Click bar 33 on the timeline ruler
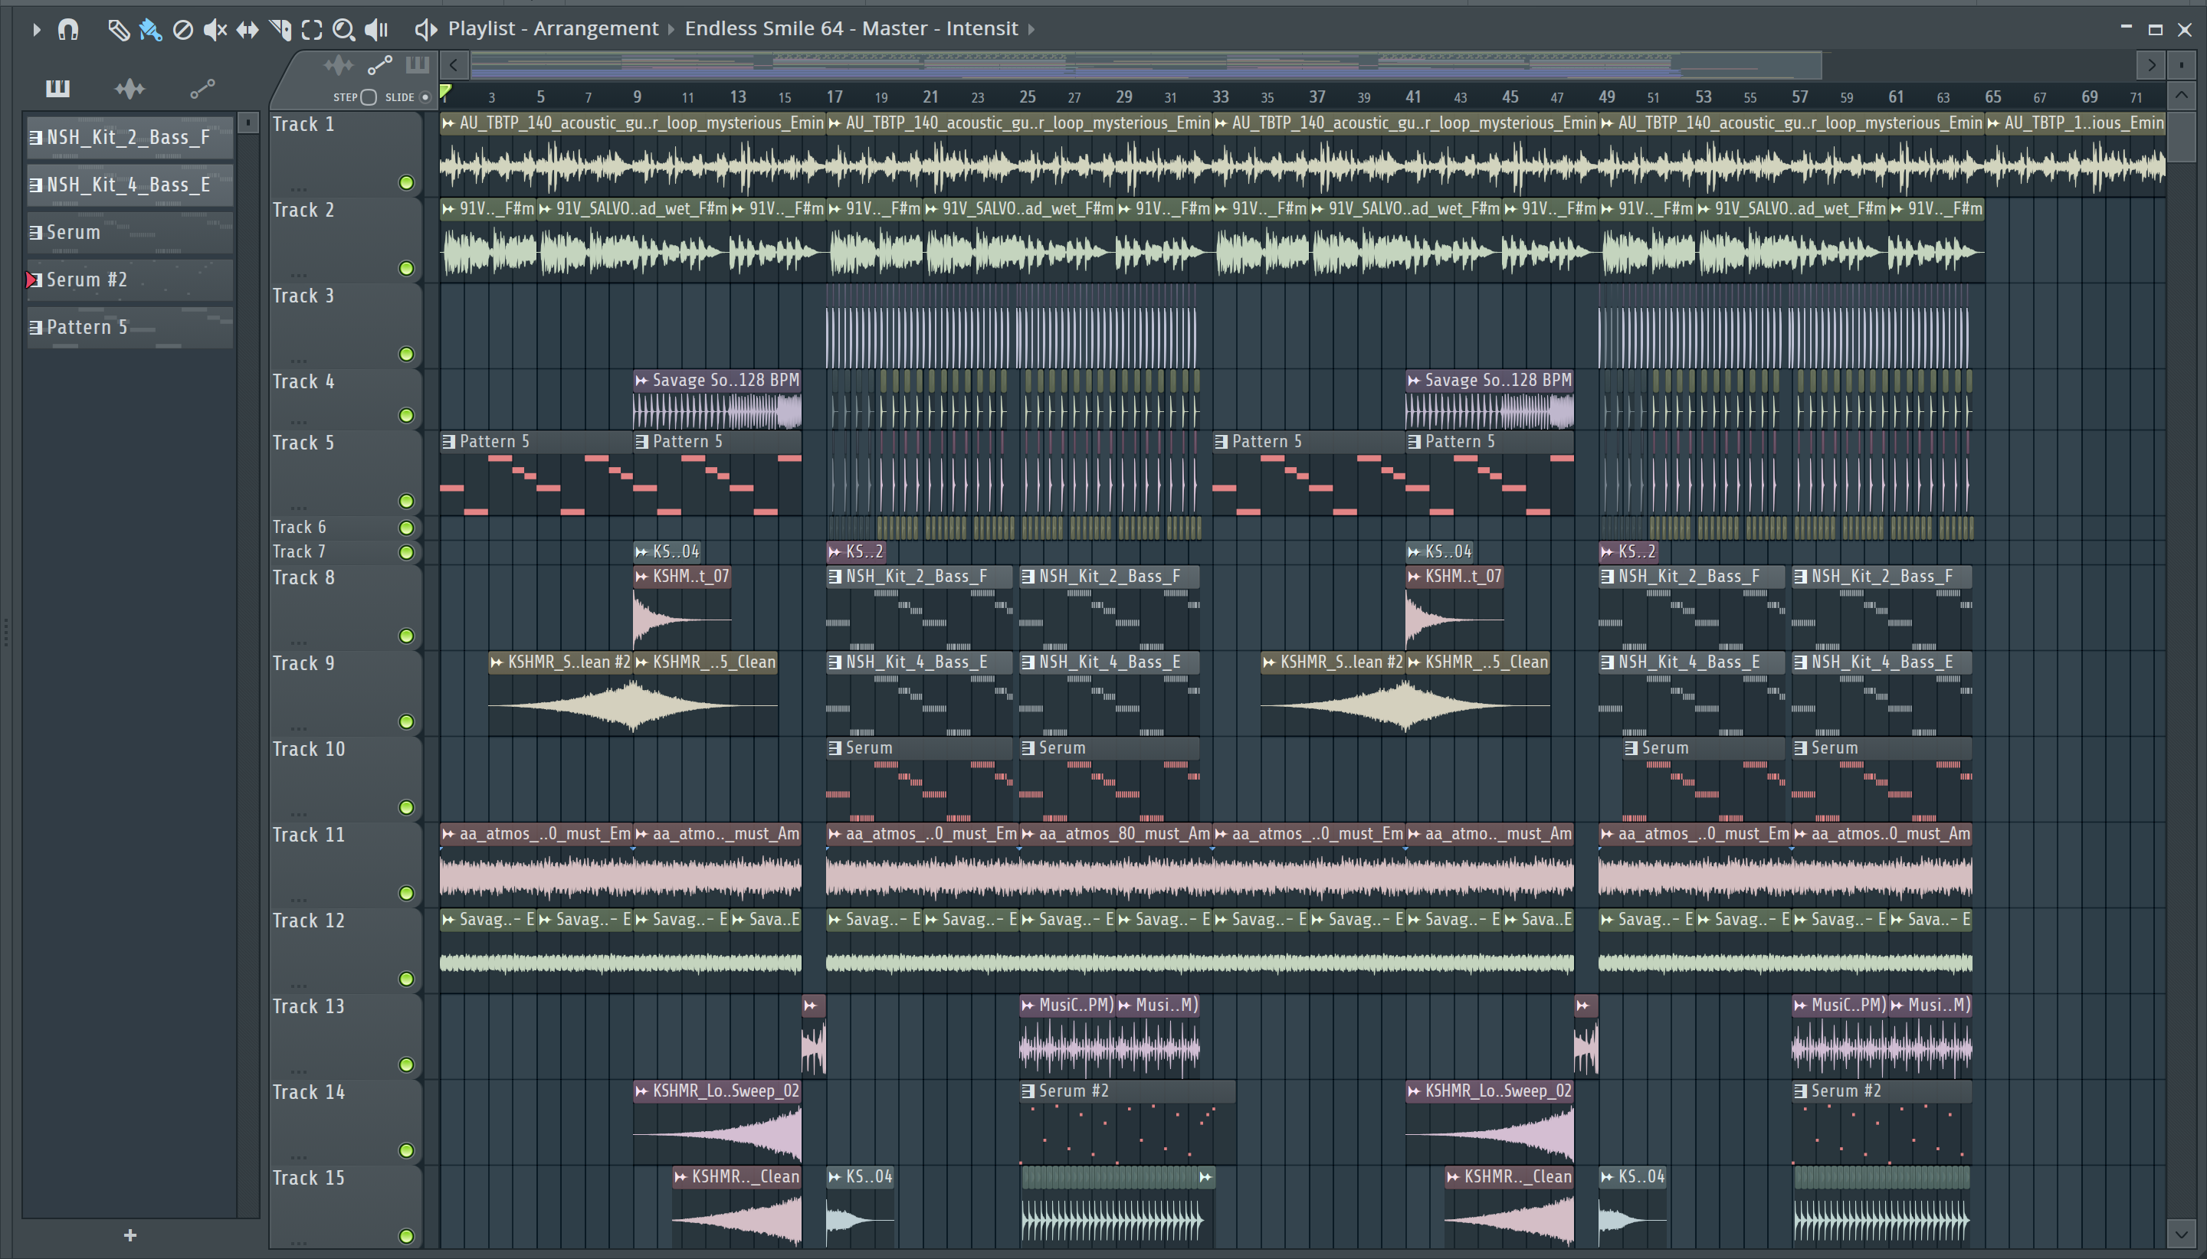 (1220, 96)
